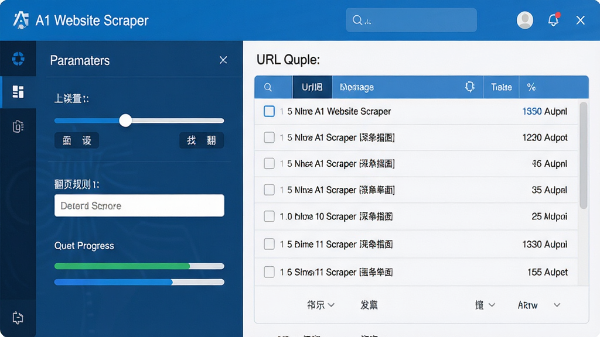Tick the checkbox for the A1 Website Scraper row

pos(269,111)
